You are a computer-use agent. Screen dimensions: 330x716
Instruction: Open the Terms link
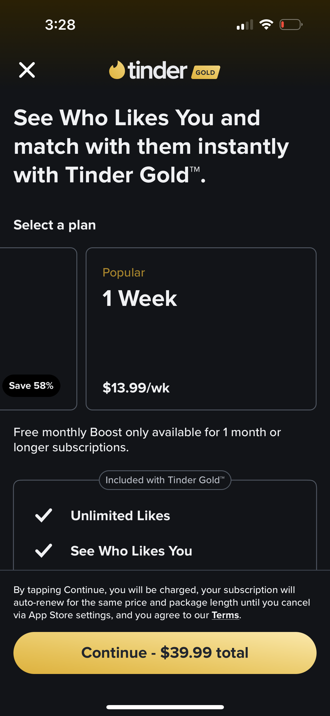coord(225,615)
